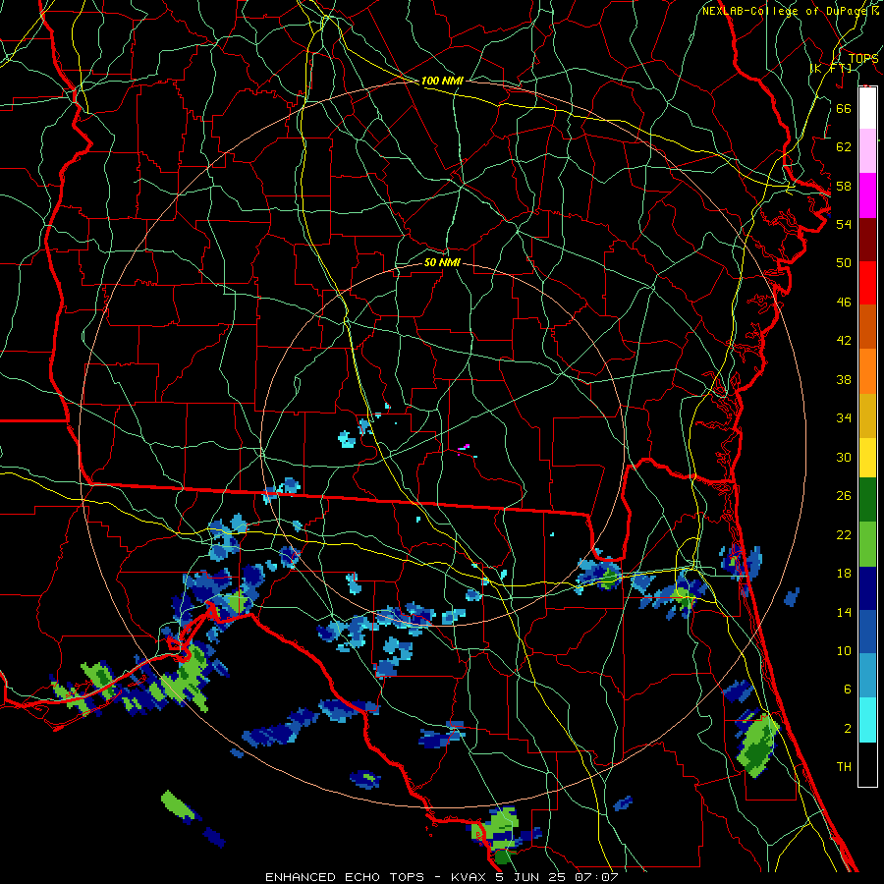Click the "07:07" timestamp
Screen dimensions: 884x884
(x=596, y=877)
